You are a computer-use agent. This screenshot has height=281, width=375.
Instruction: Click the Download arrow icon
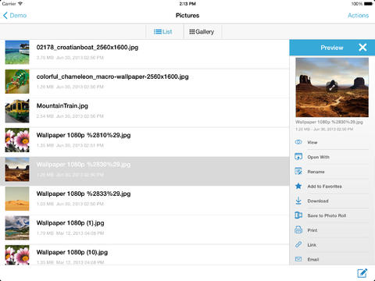point(298,201)
